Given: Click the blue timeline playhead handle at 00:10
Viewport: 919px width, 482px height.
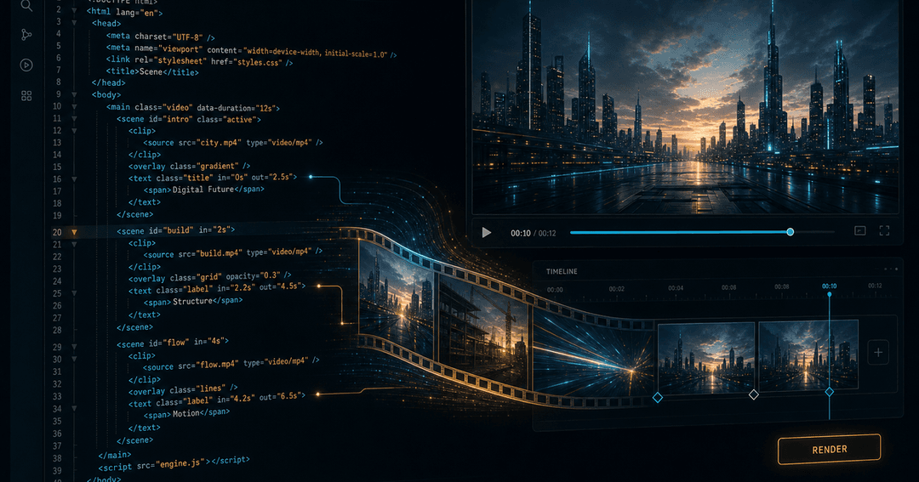Looking at the screenshot, I should pyautogui.click(x=830, y=294).
